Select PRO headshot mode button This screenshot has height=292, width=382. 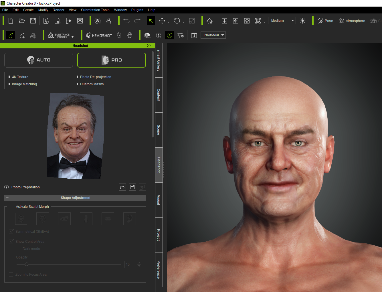112,60
